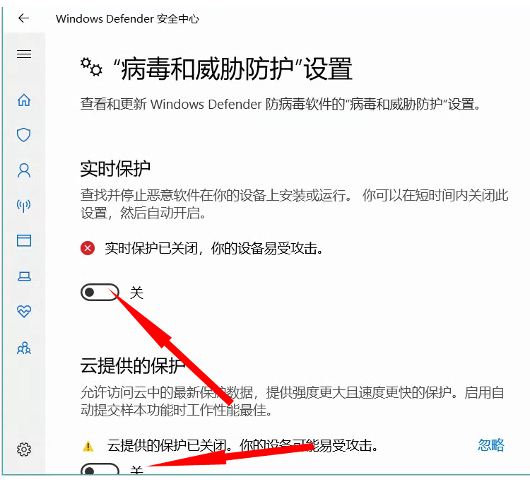The width and height of the screenshot is (530, 494).
Task: Click the description starting 允许访问云中的最新
Action: click(293, 401)
